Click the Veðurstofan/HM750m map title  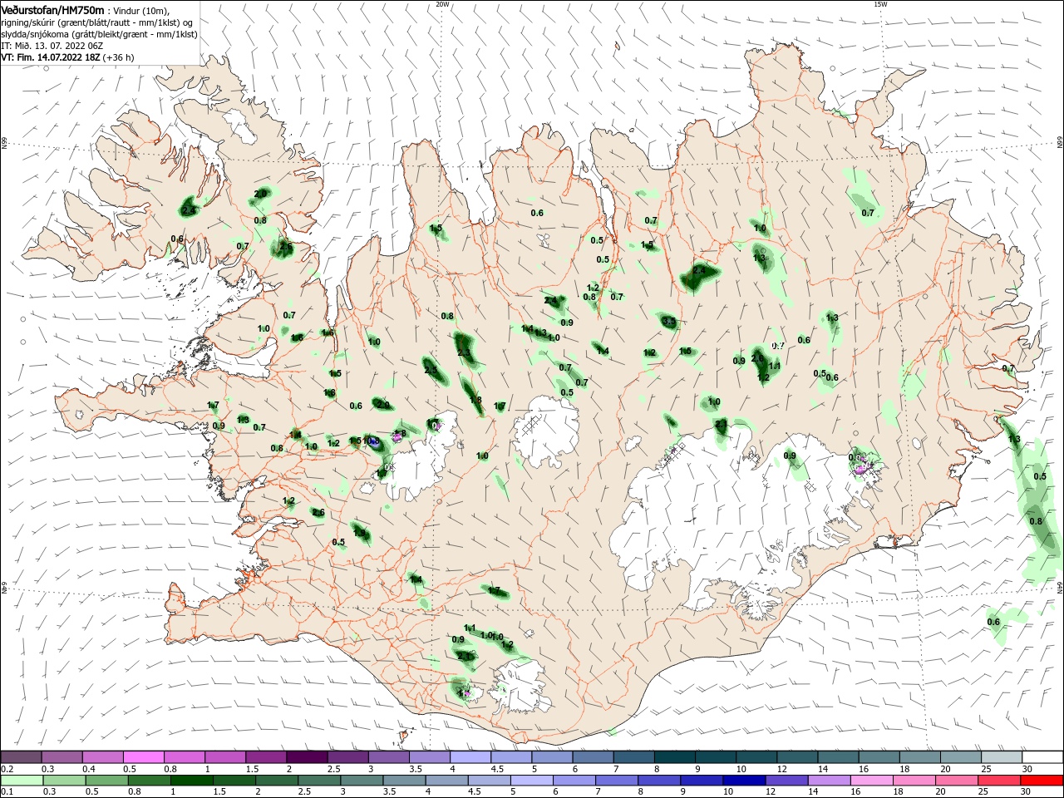[x=52, y=9]
